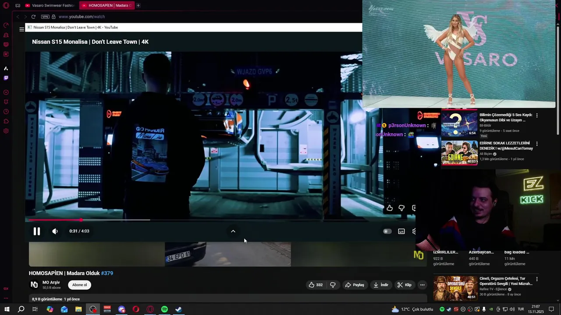This screenshot has width=561, height=315.
Task: Open the GX Control speedometer icon in sidebar
Action: 6,25
